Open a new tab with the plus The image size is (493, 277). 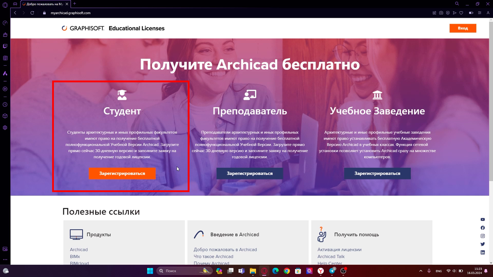(x=74, y=4)
